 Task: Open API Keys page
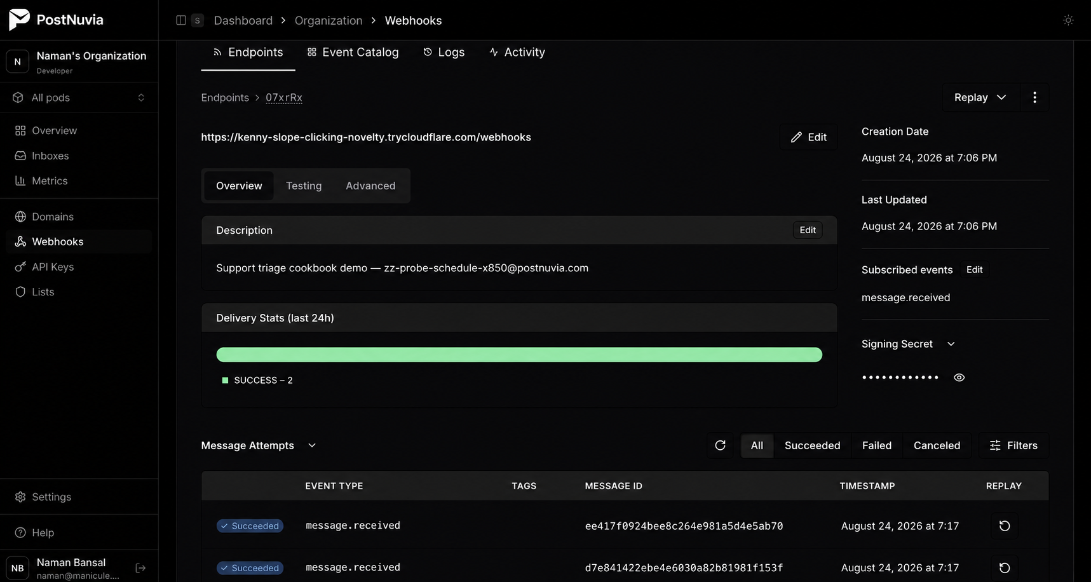pyautogui.click(x=79, y=267)
